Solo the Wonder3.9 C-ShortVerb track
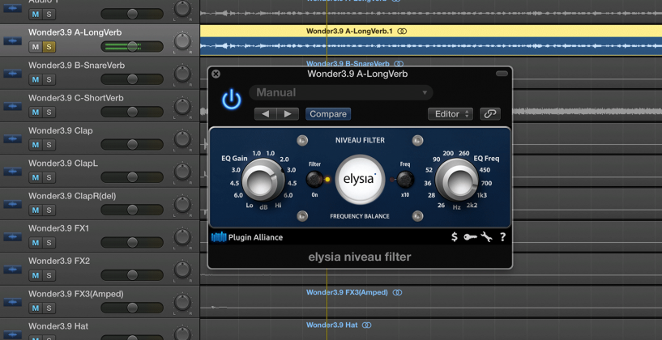 (49, 113)
